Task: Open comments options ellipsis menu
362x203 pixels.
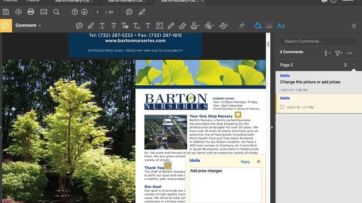Action: pos(350,53)
